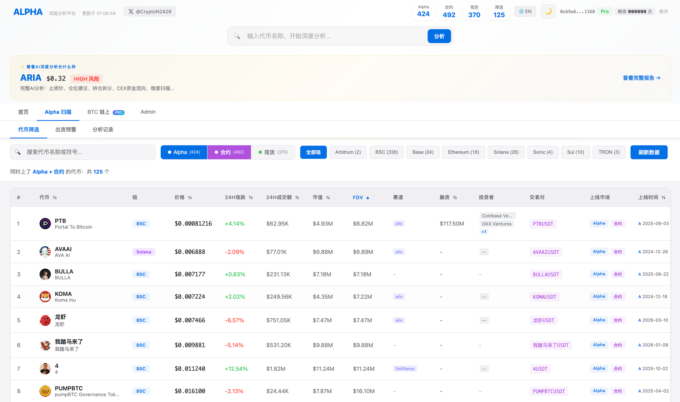The width and height of the screenshot is (680, 402).
Task: Open @CryptoN2428 X profile link
Action: [150, 12]
